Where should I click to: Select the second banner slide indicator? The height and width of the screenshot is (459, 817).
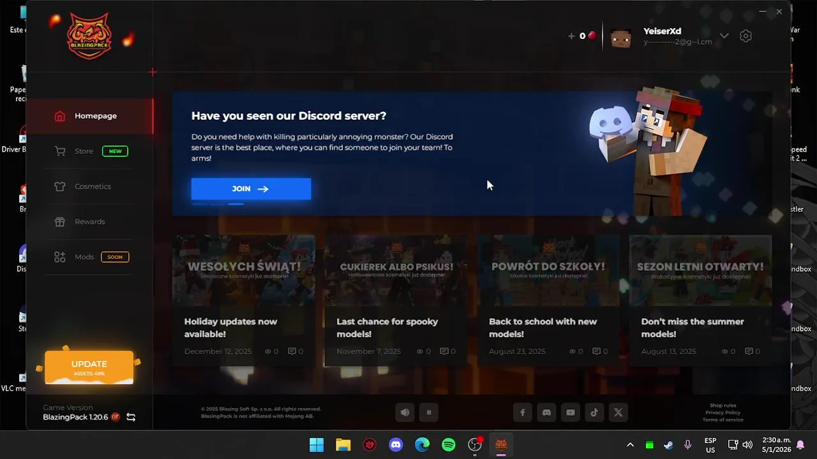pyautogui.click(x=218, y=204)
